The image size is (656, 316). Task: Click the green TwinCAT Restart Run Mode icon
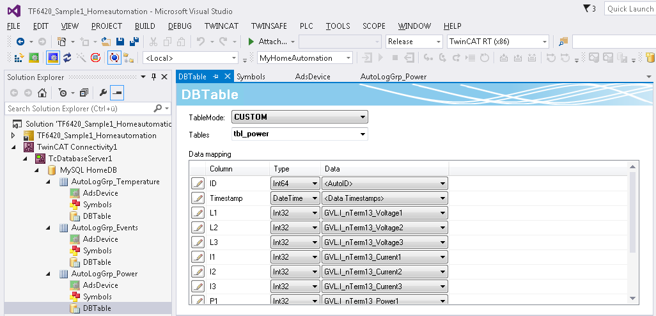[x=35, y=58]
